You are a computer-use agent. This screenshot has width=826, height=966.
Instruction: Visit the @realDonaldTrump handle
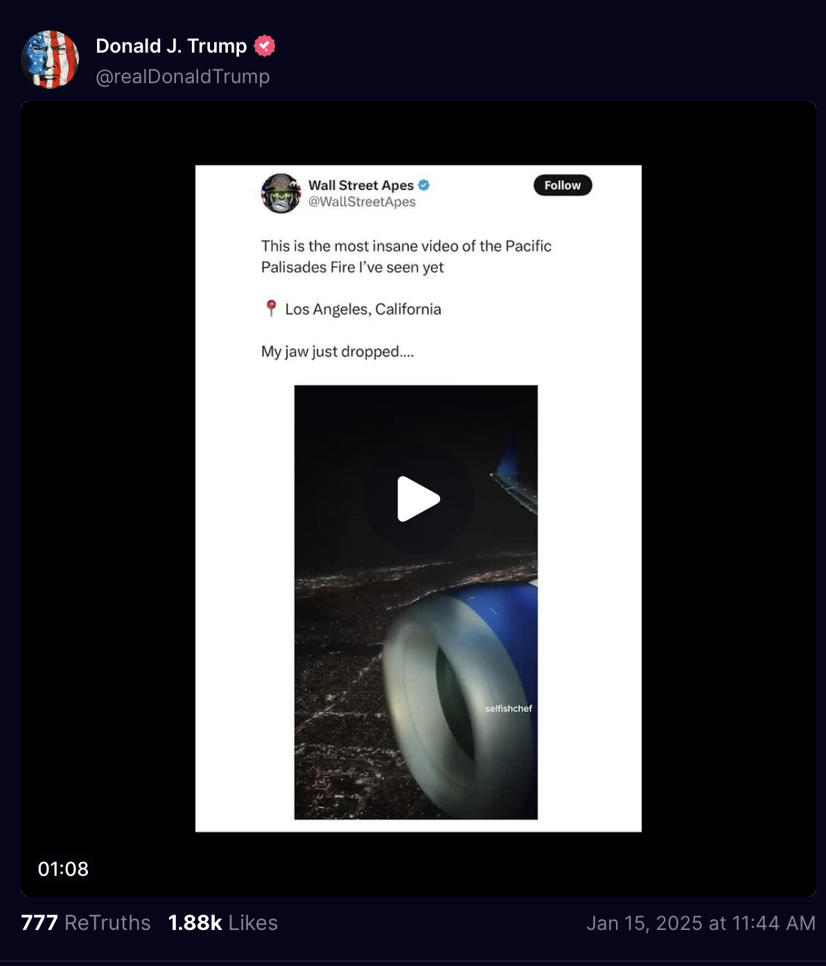click(183, 76)
